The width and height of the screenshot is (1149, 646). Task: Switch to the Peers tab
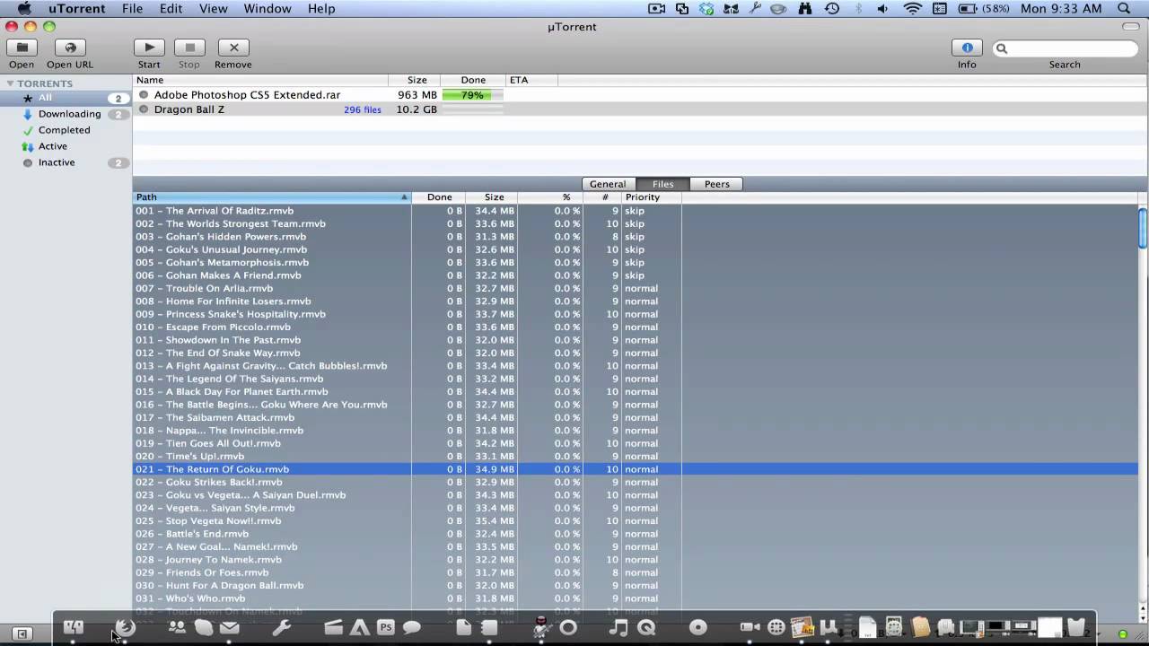coord(716,184)
